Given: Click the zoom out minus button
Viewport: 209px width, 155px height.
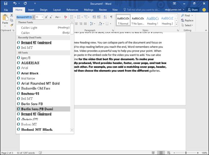Looking at the screenshot, I should [174, 153].
